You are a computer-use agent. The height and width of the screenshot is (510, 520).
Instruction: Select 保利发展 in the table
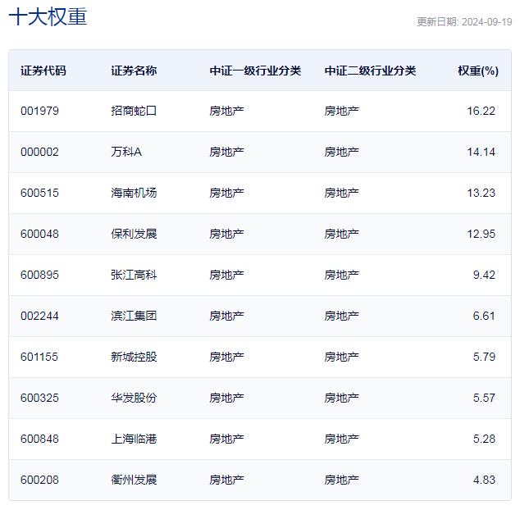pyautogui.click(x=134, y=234)
